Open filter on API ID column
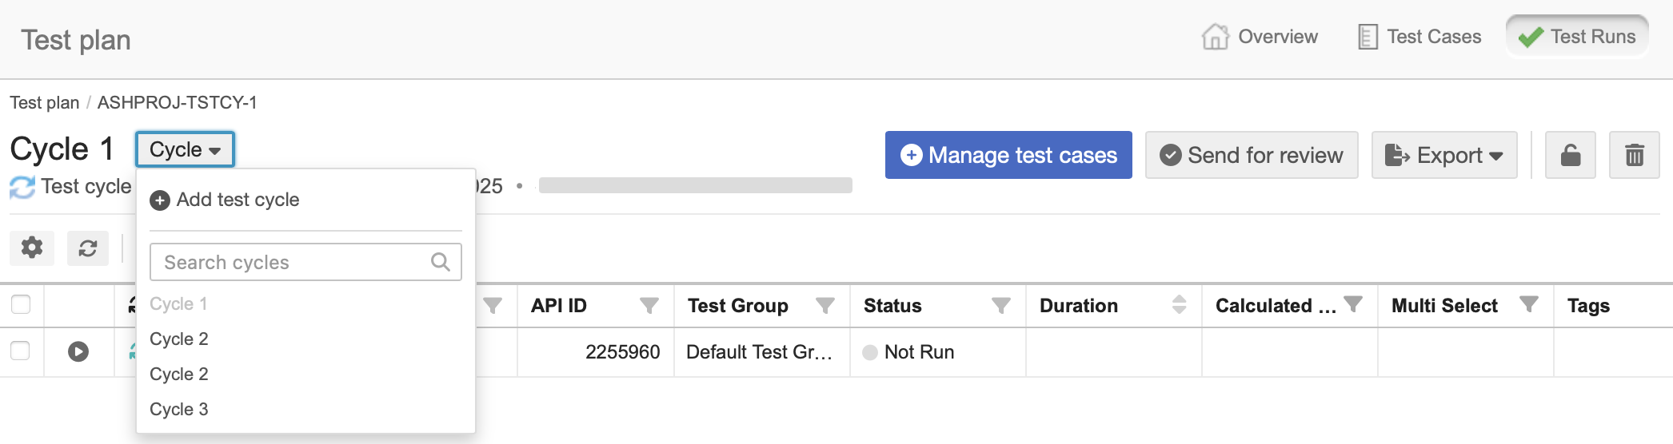This screenshot has width=1673, height=444. coord(649,305)
